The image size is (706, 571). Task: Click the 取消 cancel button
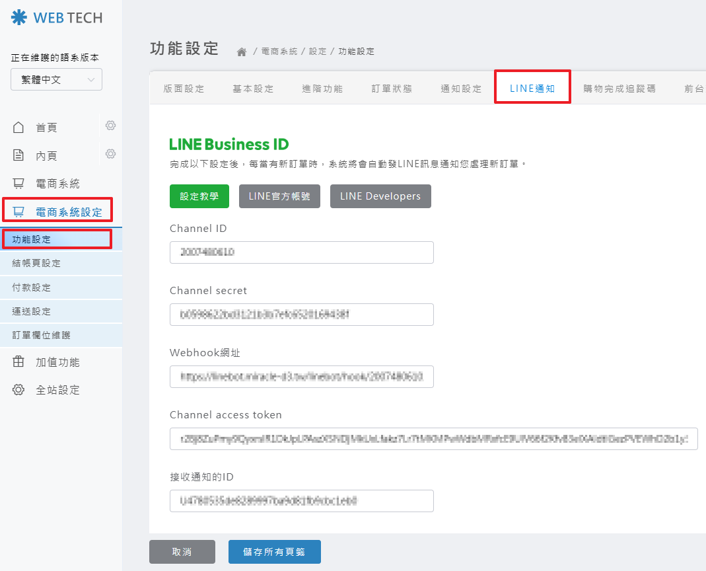tap(182, 552)
